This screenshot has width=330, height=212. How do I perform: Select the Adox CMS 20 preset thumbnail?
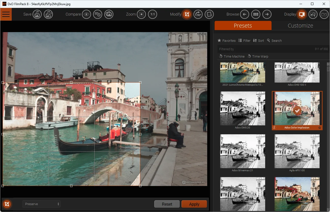point(243,108)
